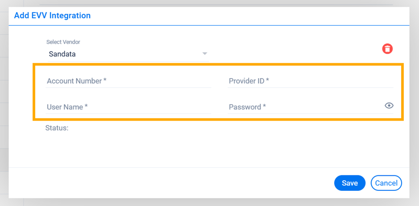
Task: Click the dimmed background left of dialog
Action: pos(4,111)
